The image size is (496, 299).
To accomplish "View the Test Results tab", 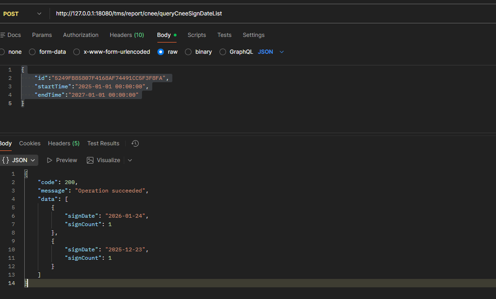I will [103, 143].
